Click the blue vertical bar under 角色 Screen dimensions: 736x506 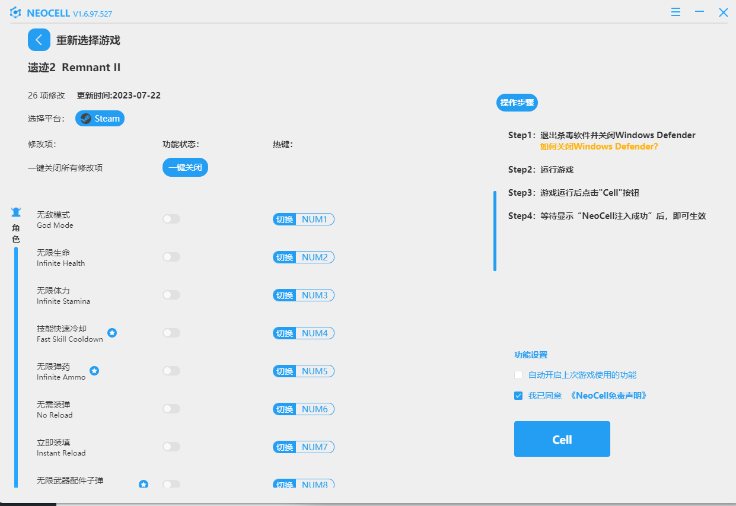click(x=16, y=367)
